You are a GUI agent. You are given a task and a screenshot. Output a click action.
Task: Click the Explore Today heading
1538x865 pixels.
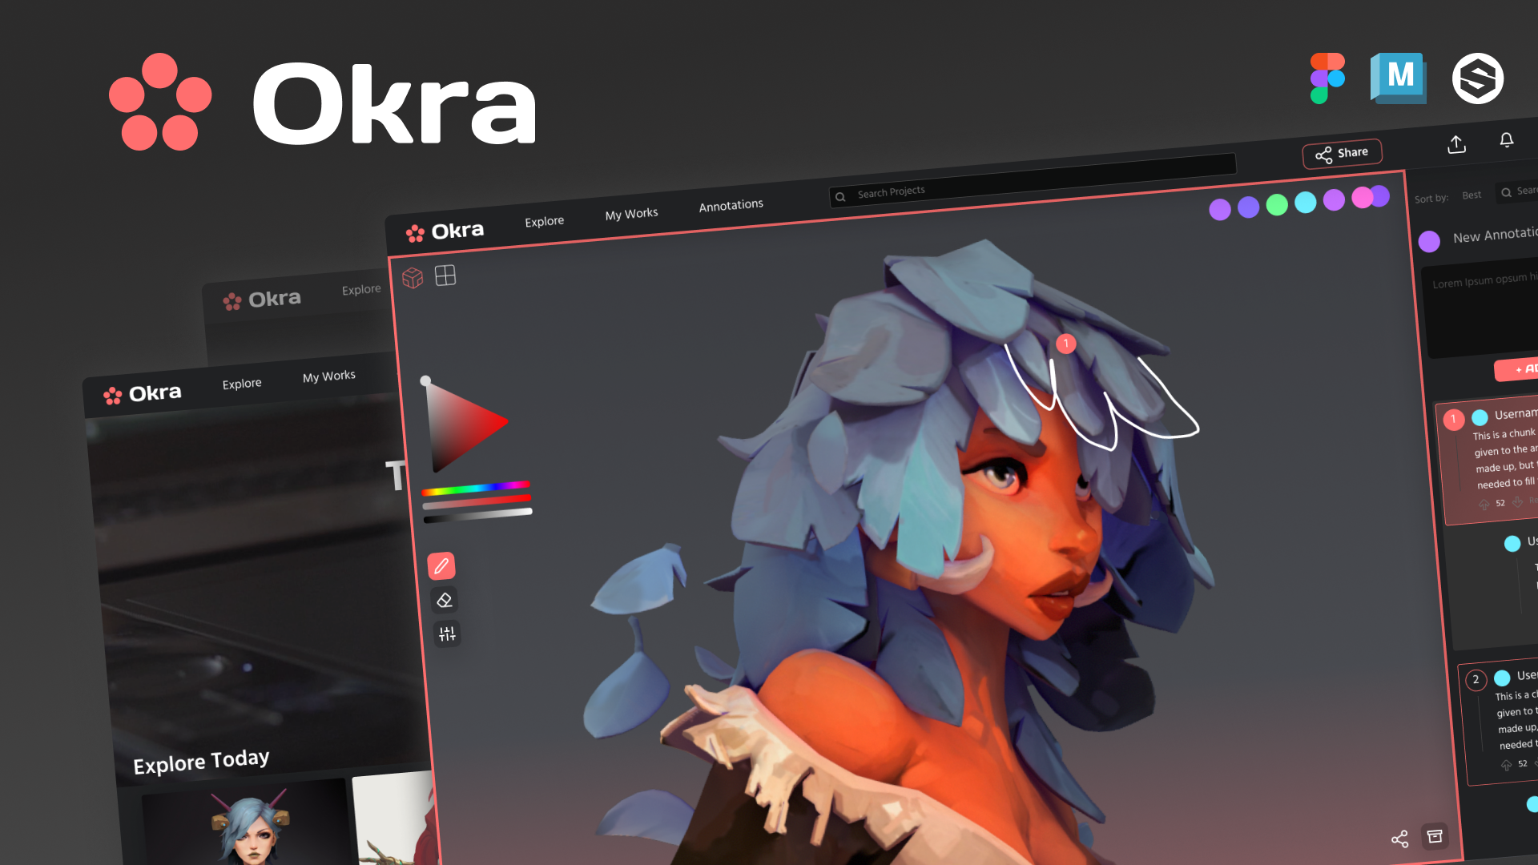pos(201,761)
